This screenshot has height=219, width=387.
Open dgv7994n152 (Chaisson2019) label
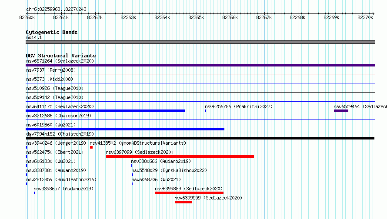tap(60, 134)
